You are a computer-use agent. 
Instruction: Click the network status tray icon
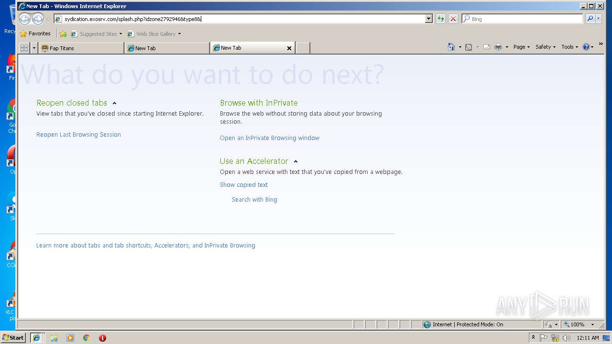coord(555,338)
